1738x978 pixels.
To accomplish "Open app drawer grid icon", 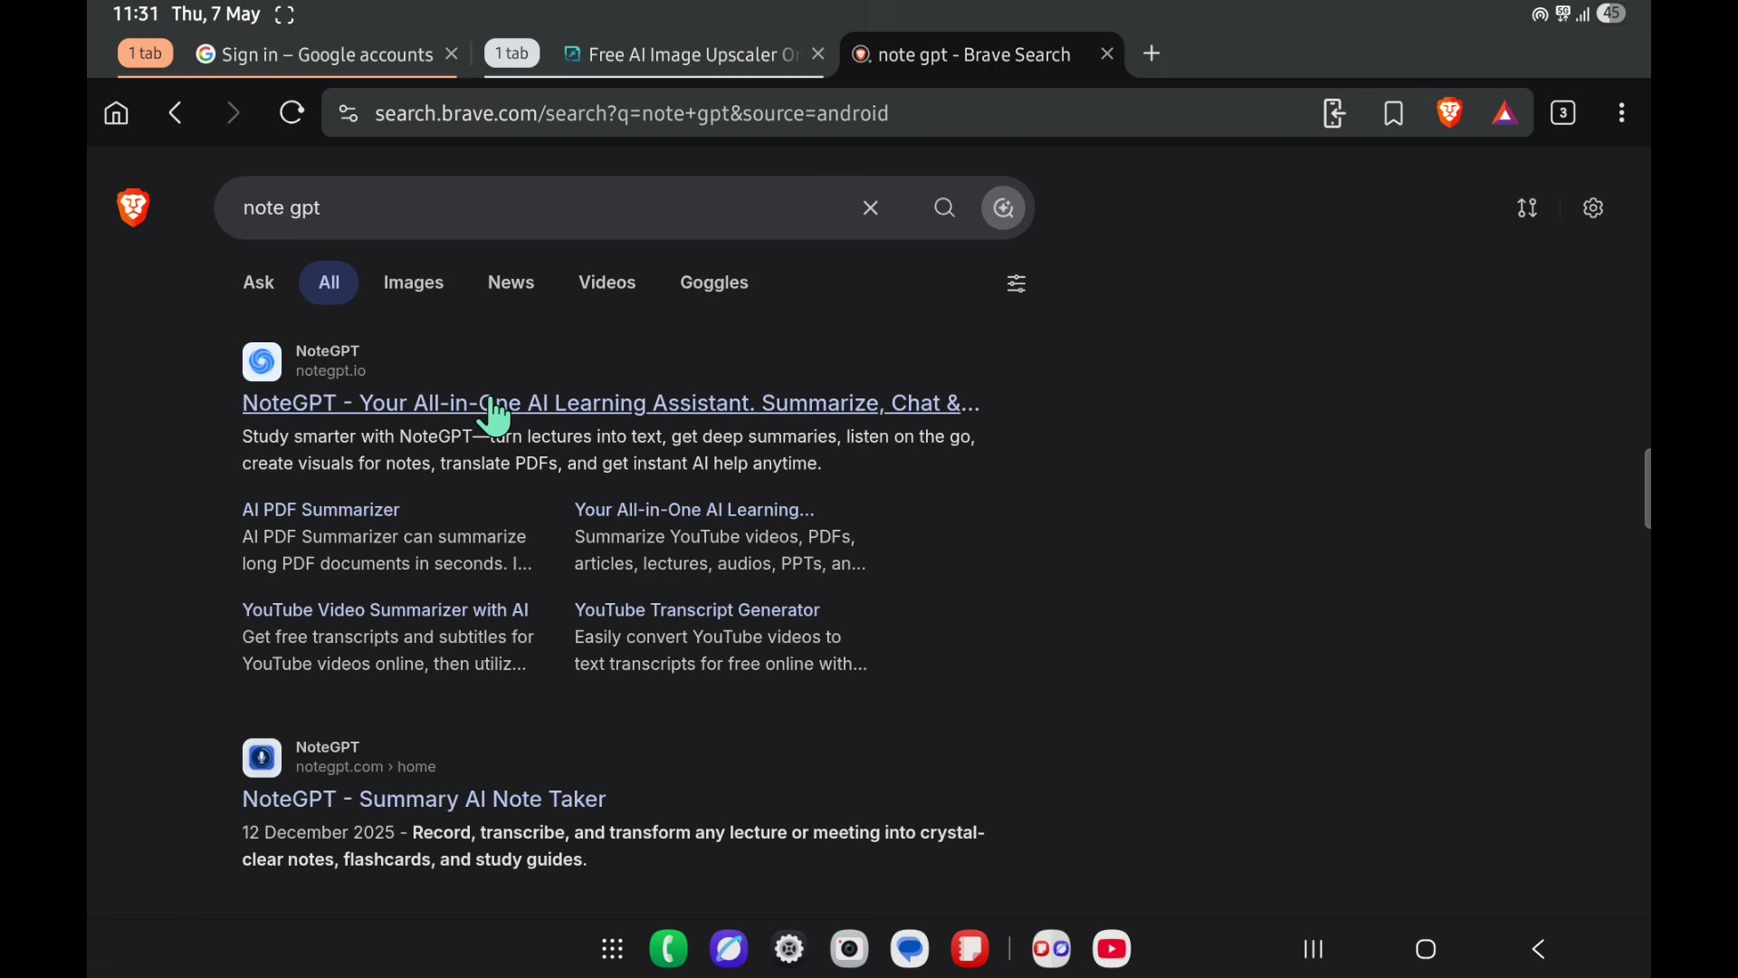I will [613, 950].
